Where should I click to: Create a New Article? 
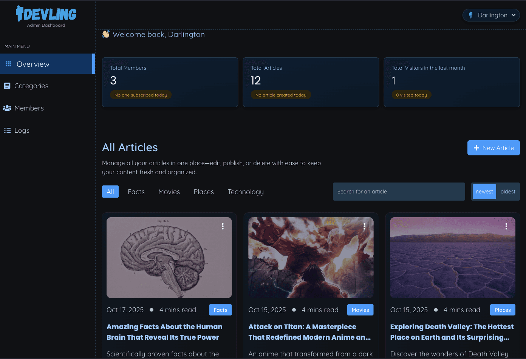[x=494, y=148]
